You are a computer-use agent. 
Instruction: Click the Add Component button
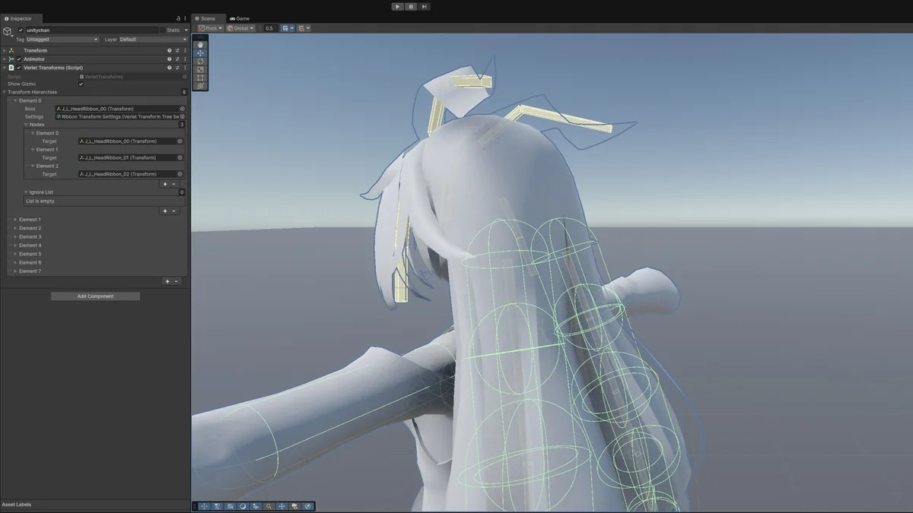[x=95, y=296]
